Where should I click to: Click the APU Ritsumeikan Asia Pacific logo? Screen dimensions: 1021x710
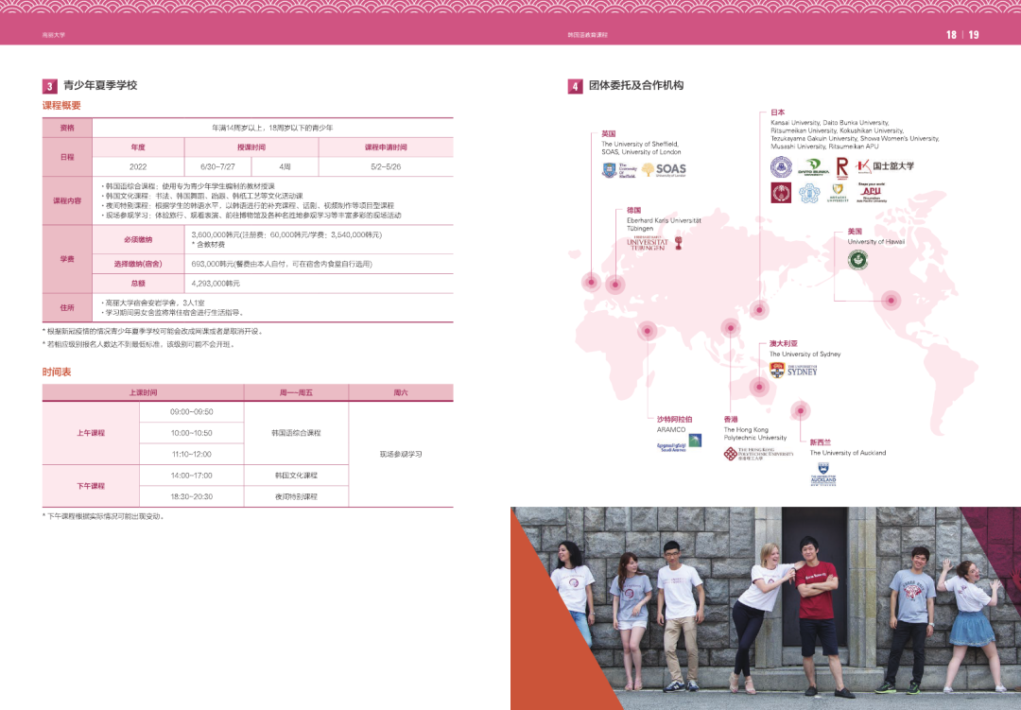[872, 193]
